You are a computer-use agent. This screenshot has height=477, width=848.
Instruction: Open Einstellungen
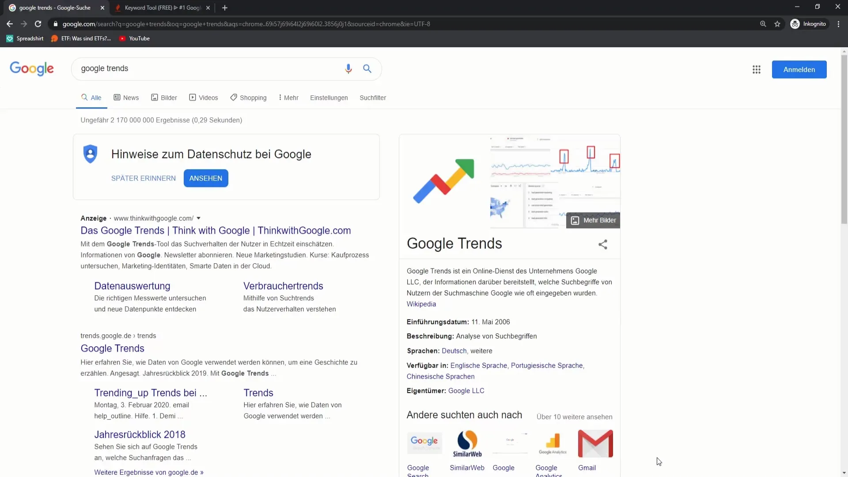329,98
